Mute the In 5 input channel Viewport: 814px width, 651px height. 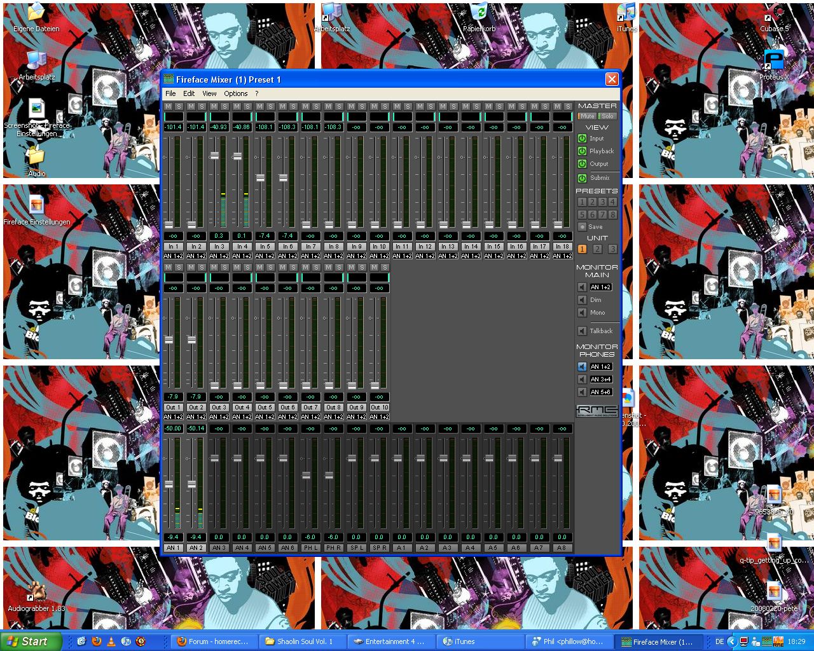(260, 107)
